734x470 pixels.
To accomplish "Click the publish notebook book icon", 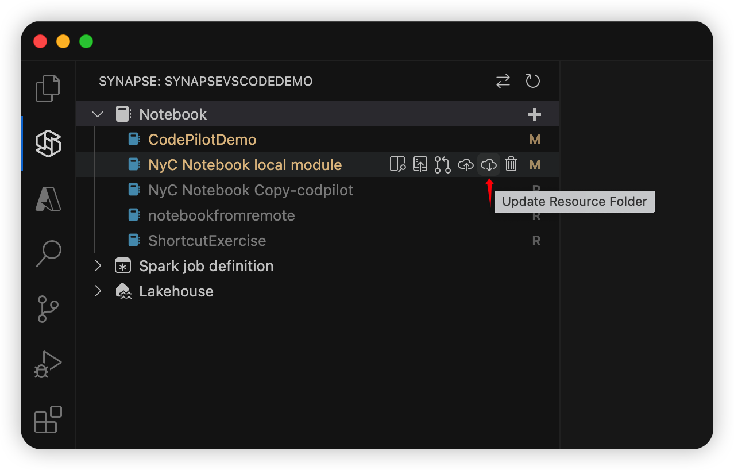I will (420, 165).
